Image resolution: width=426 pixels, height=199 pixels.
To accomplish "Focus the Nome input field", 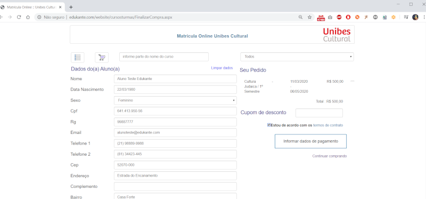I will point(175,78).
